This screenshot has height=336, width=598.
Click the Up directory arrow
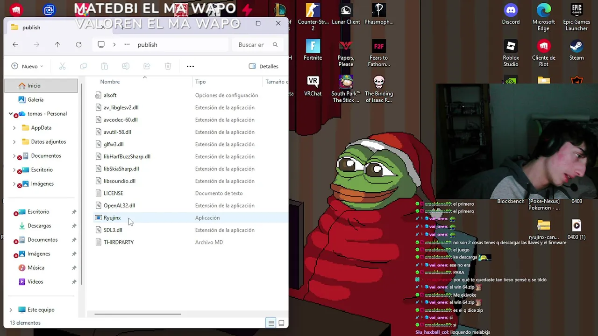[x=57, y=44]
